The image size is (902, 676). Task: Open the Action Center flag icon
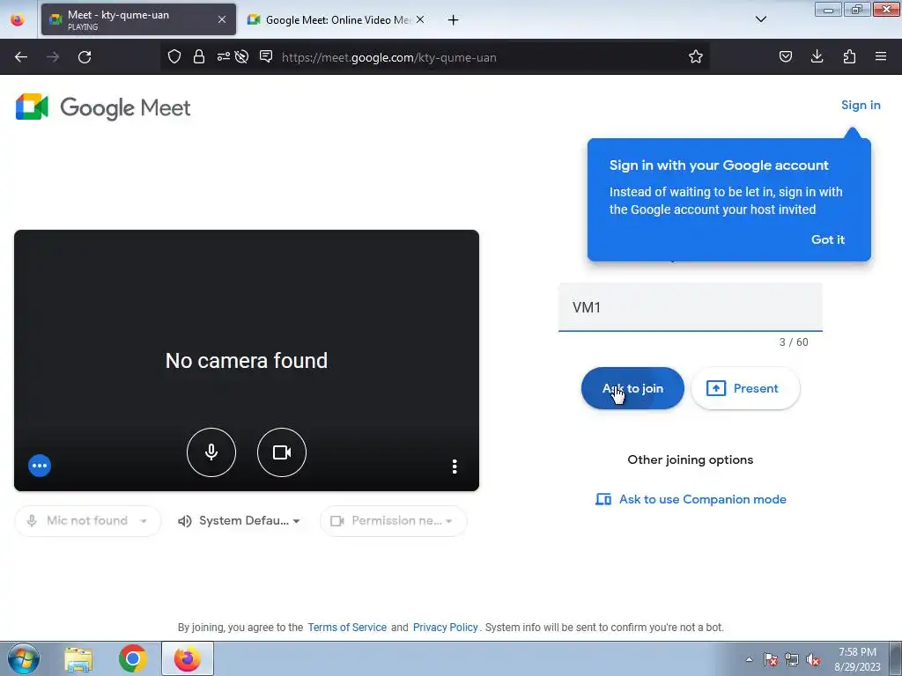[771, 659]
